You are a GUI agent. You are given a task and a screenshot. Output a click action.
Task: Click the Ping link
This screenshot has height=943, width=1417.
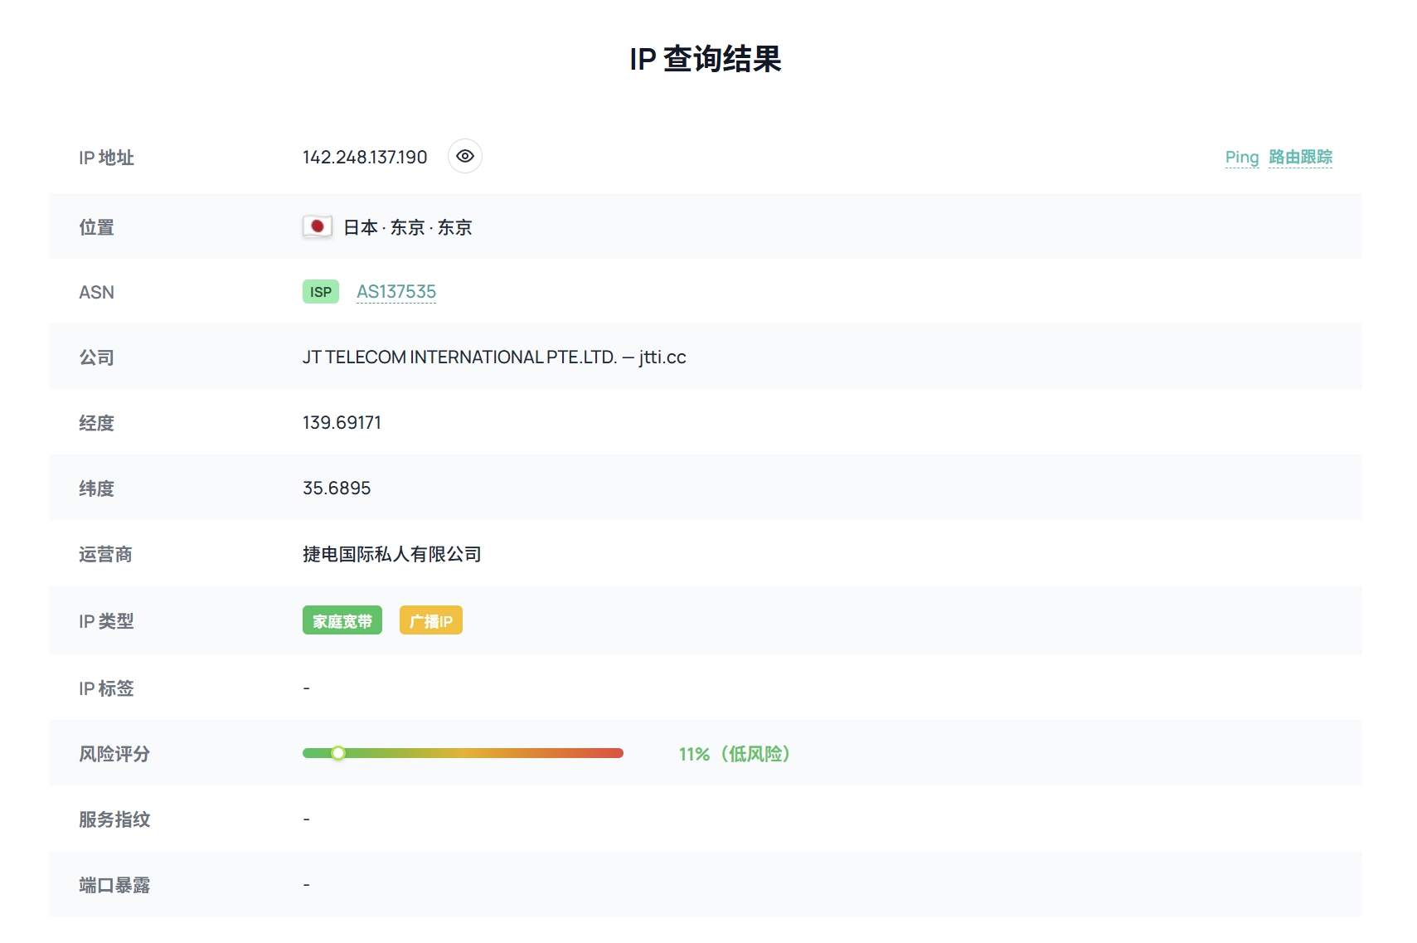pos(1241,157)
